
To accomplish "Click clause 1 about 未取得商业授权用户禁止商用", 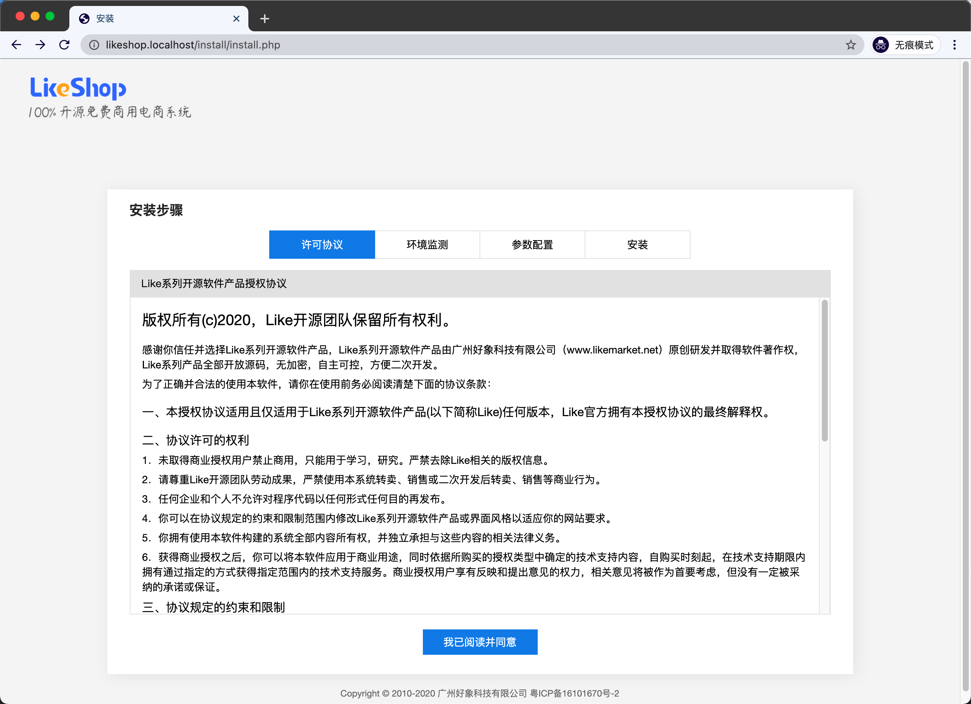I will (346, 461).
